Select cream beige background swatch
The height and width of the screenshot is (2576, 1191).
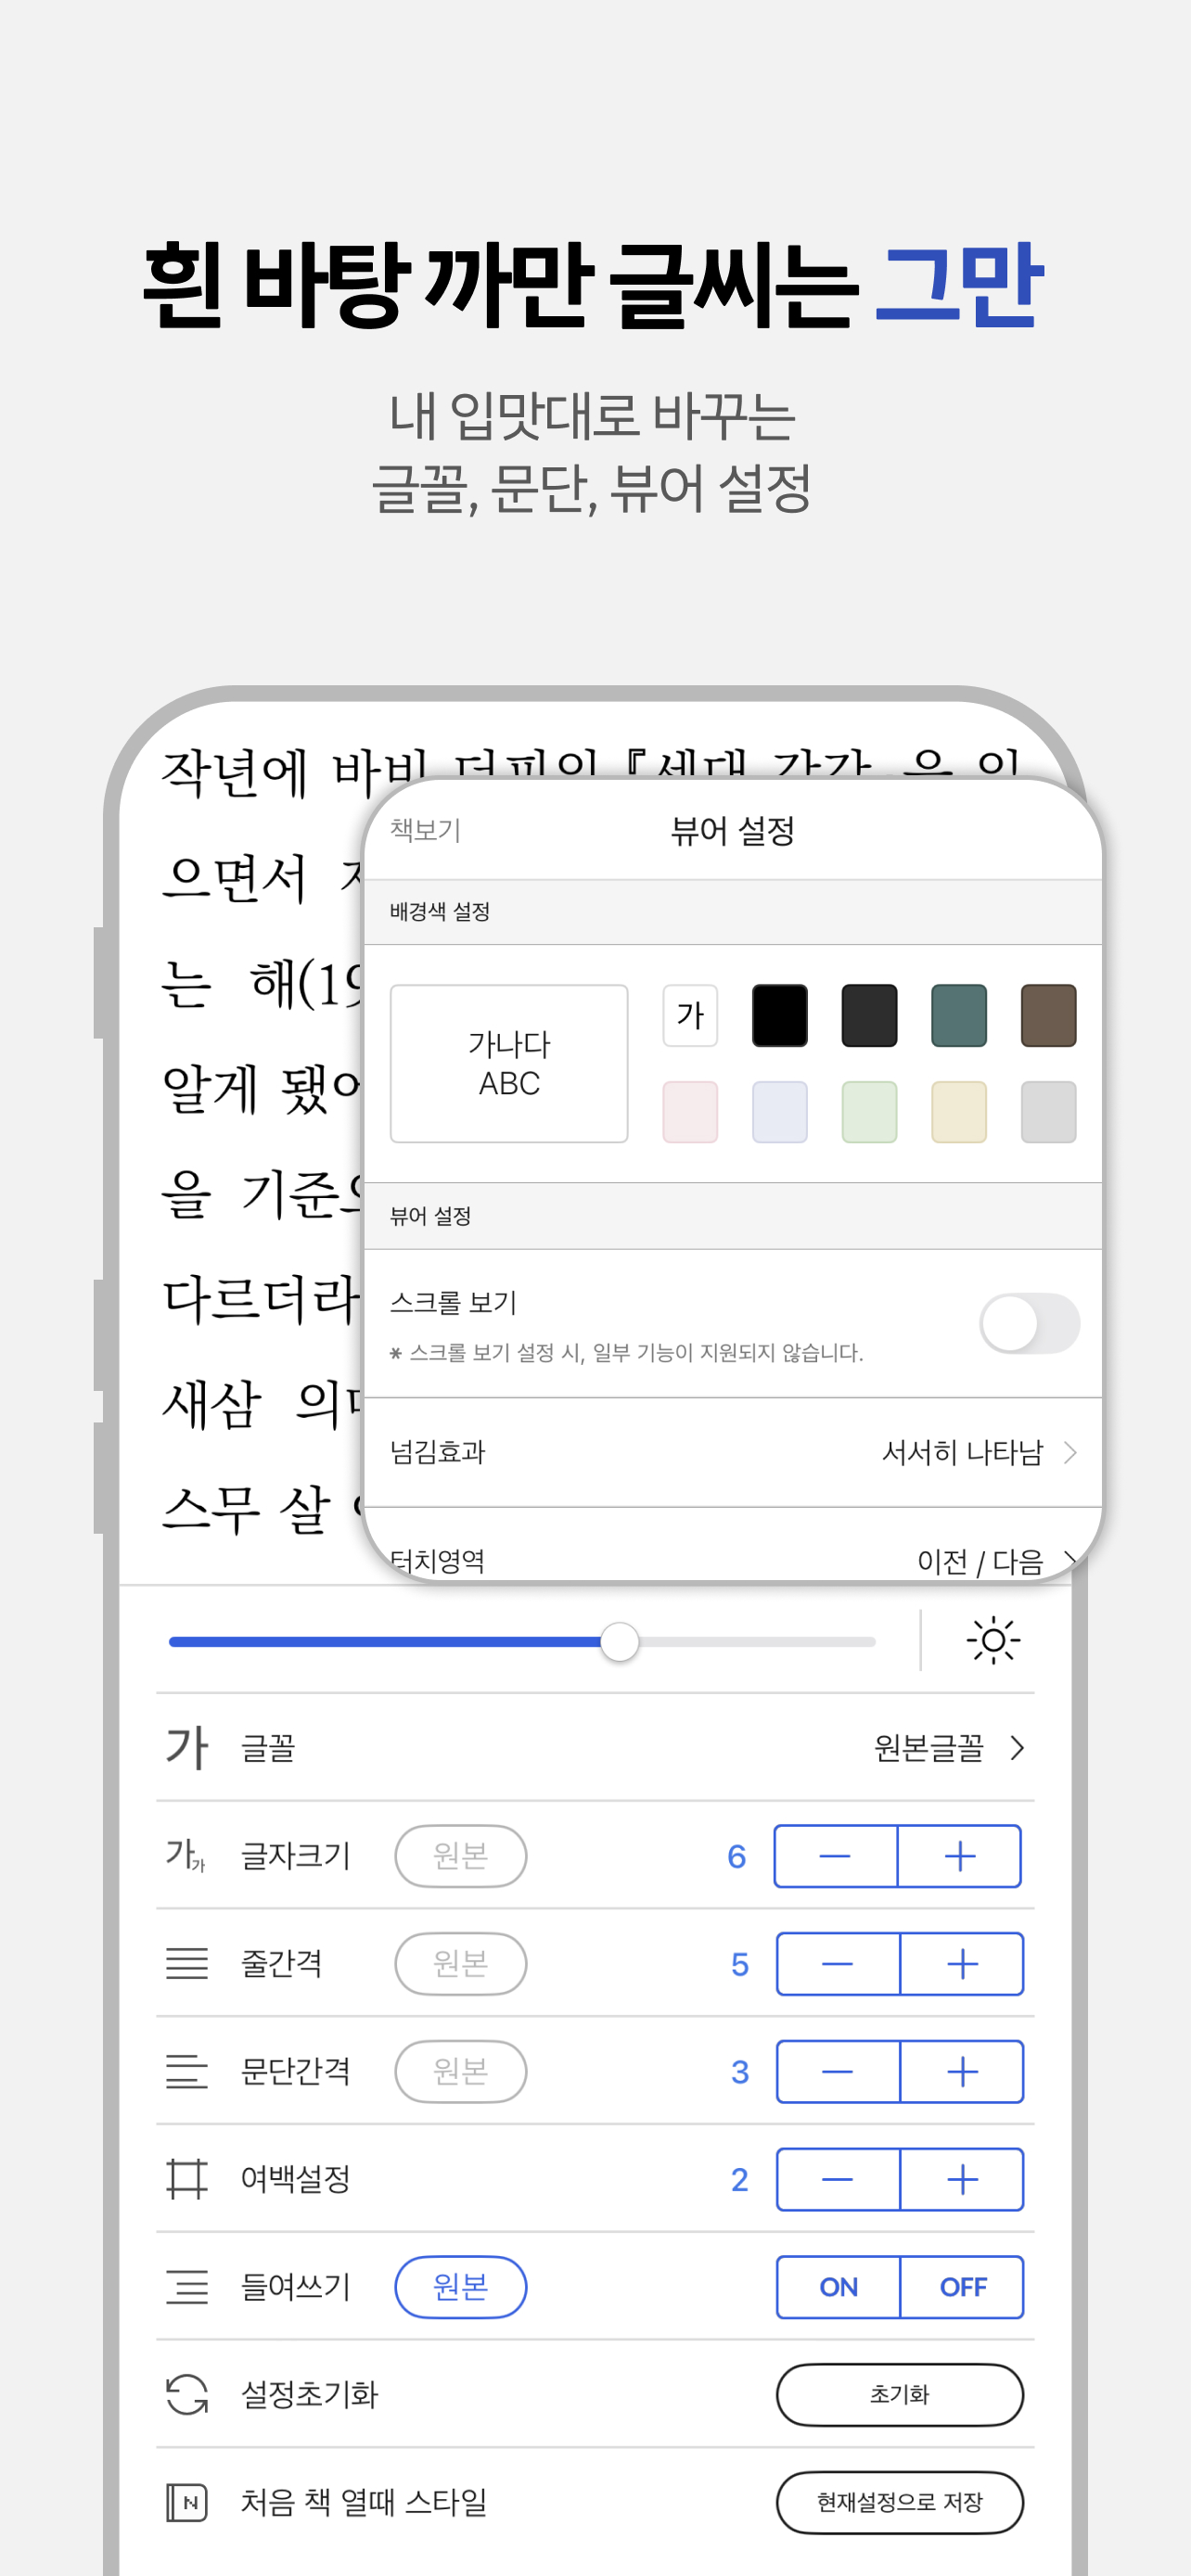[x=958, y=1111]
